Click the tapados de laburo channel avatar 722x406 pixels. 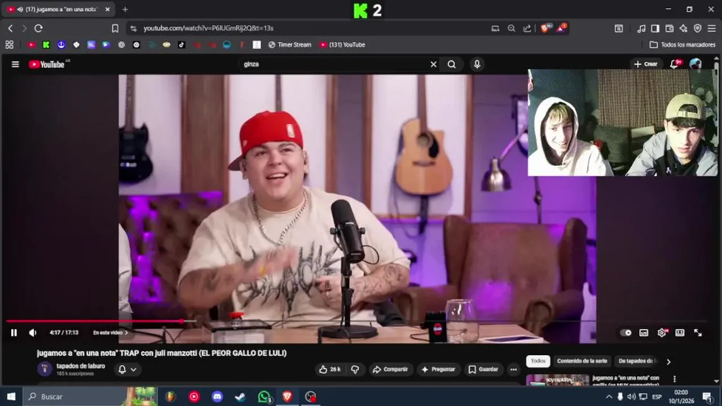45,369
